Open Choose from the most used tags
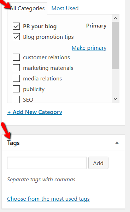The height and width of the screenshot is (212, 130). click(x=48, y=199)
